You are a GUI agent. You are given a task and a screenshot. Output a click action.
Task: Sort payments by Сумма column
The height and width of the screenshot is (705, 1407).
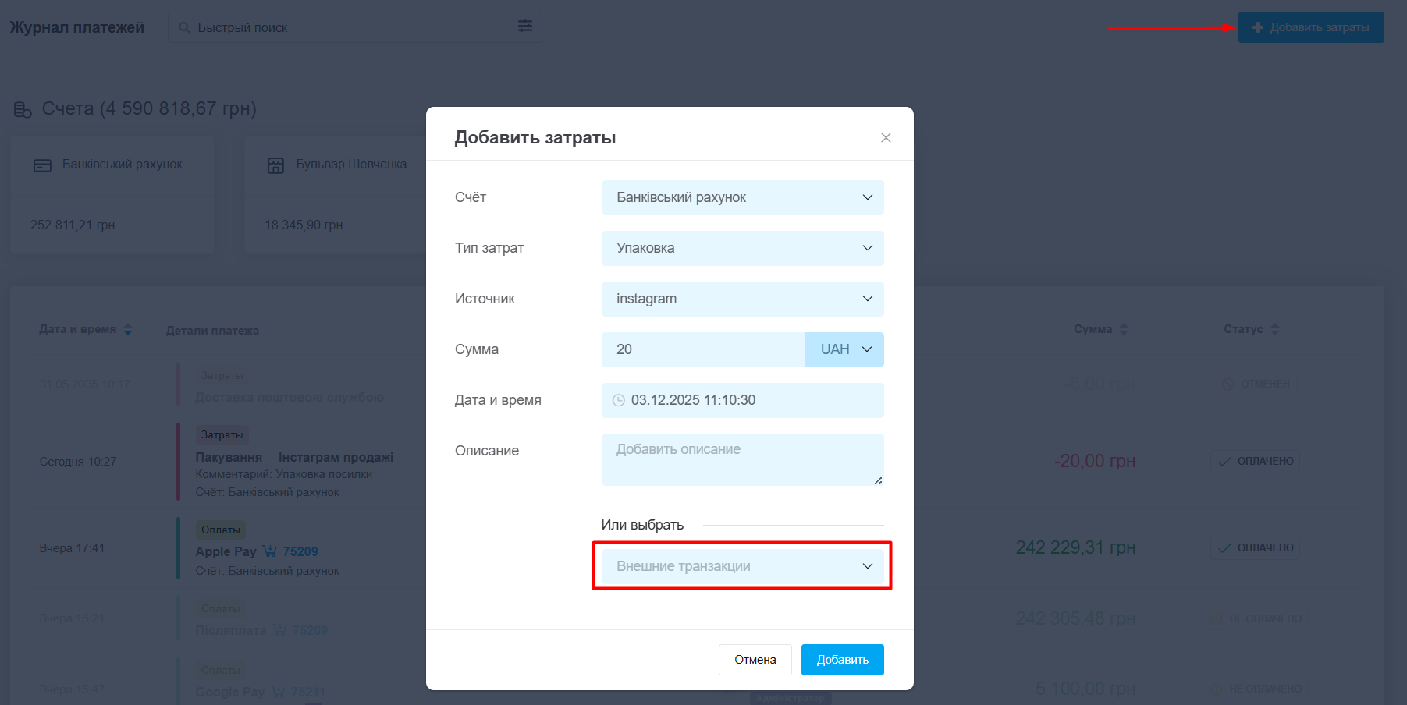point(1123,329)
